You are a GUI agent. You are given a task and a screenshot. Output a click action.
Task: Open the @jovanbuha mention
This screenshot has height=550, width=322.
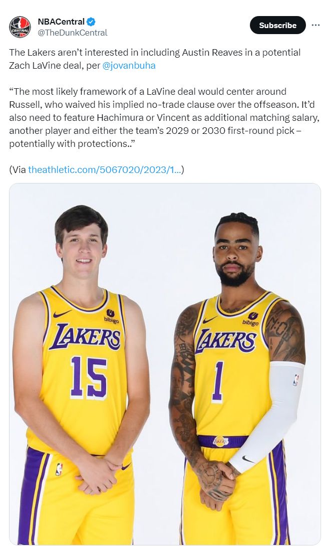(129, 66)
